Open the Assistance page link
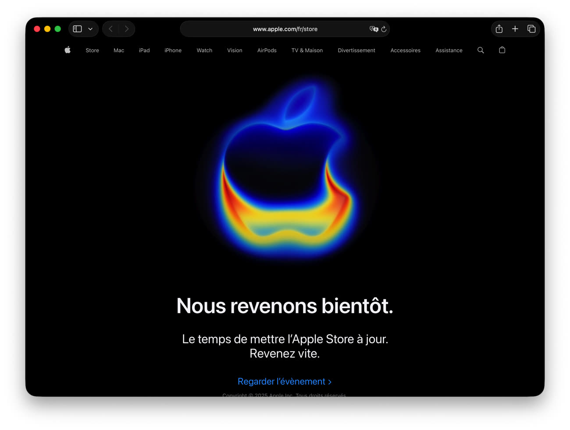Screen dimensions: 570x430 (449, 50)
